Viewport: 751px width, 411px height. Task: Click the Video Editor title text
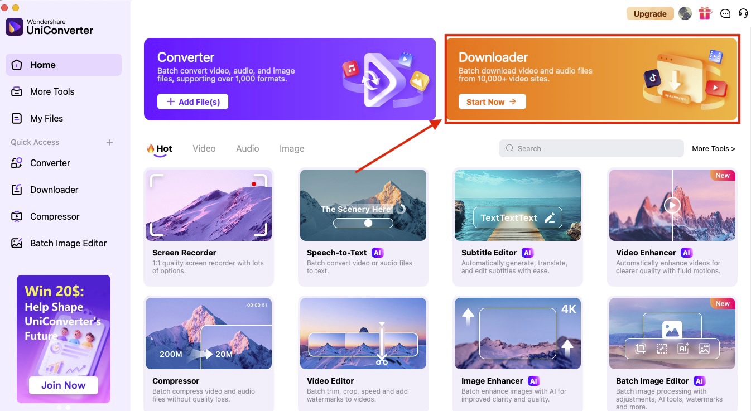(330, 381)
